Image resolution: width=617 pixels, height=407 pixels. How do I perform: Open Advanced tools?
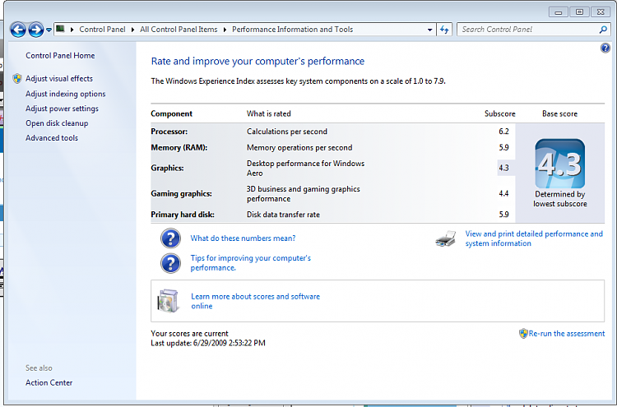[52, 138]
